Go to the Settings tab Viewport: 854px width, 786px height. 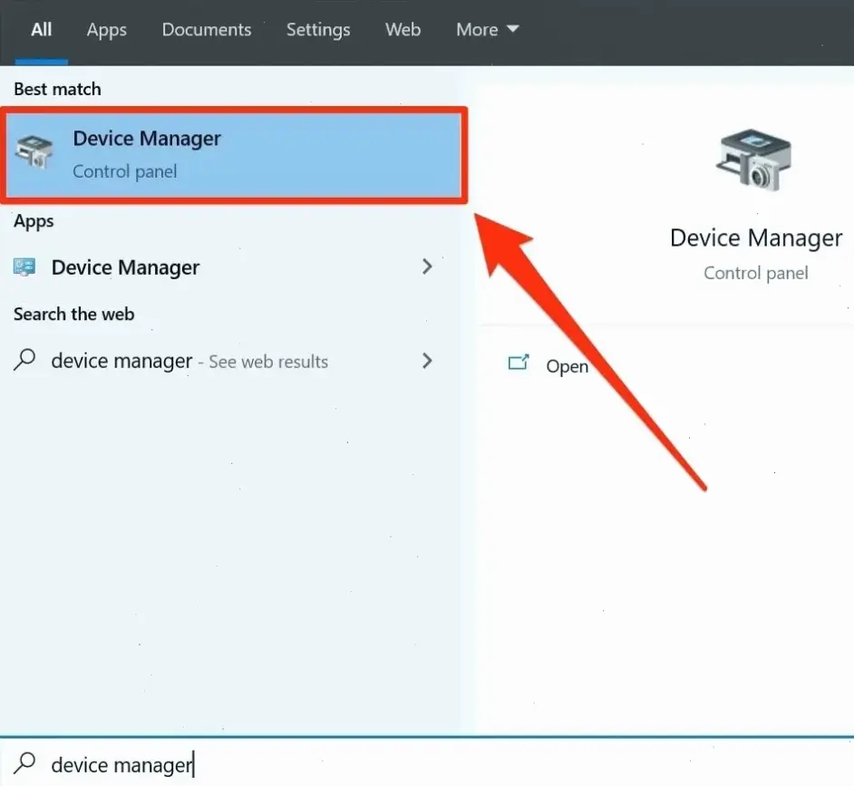(317, 30)
